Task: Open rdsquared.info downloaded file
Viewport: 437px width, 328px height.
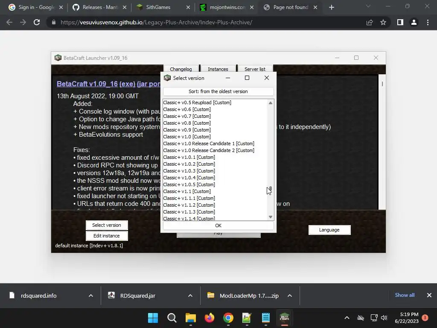Action: pos(38,296)
